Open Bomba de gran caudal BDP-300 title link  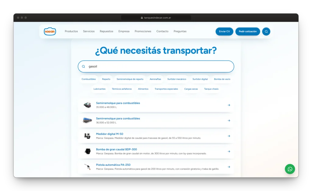116,149
